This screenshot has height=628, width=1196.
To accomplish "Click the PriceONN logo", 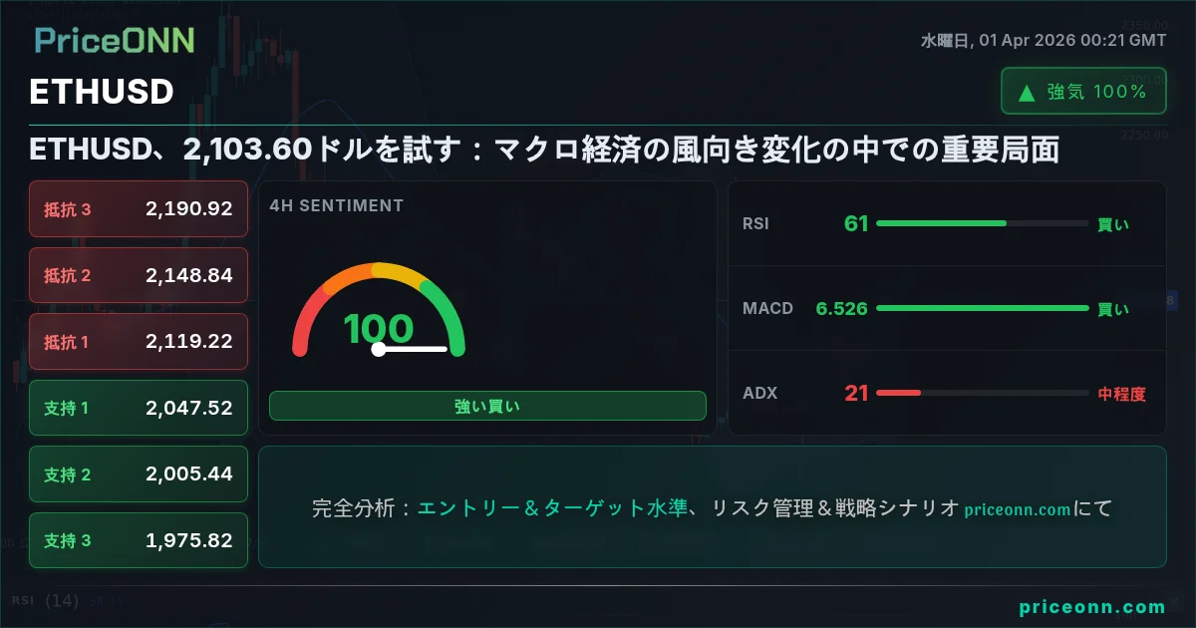I will pos(115,40).
